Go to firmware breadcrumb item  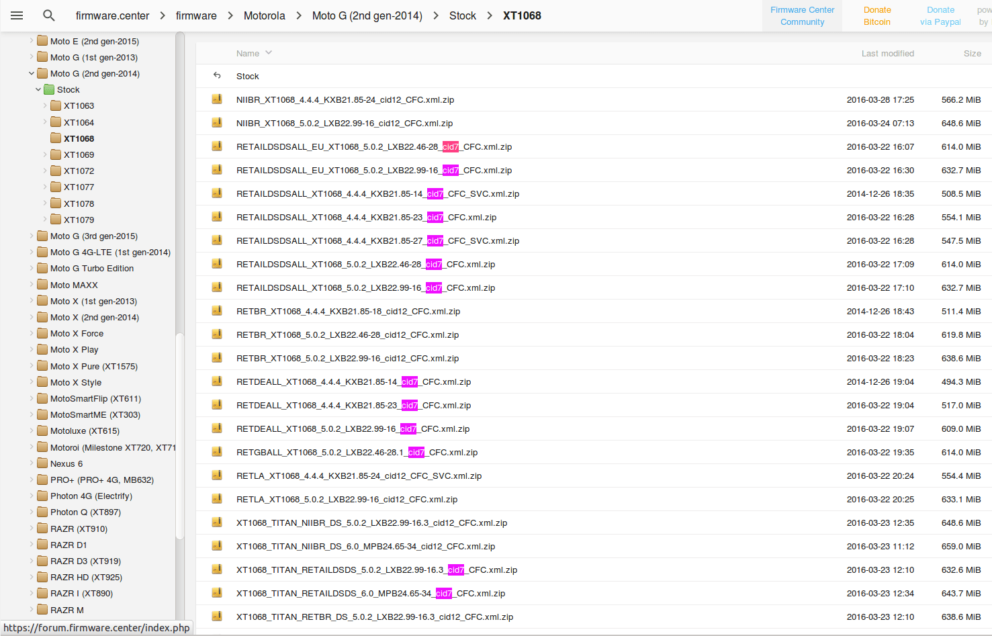[x=196, y=15]
